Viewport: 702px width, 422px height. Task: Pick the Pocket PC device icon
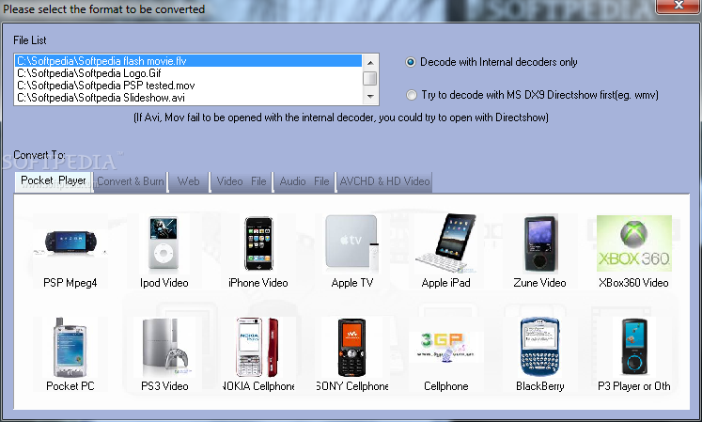tap(70, 347)
